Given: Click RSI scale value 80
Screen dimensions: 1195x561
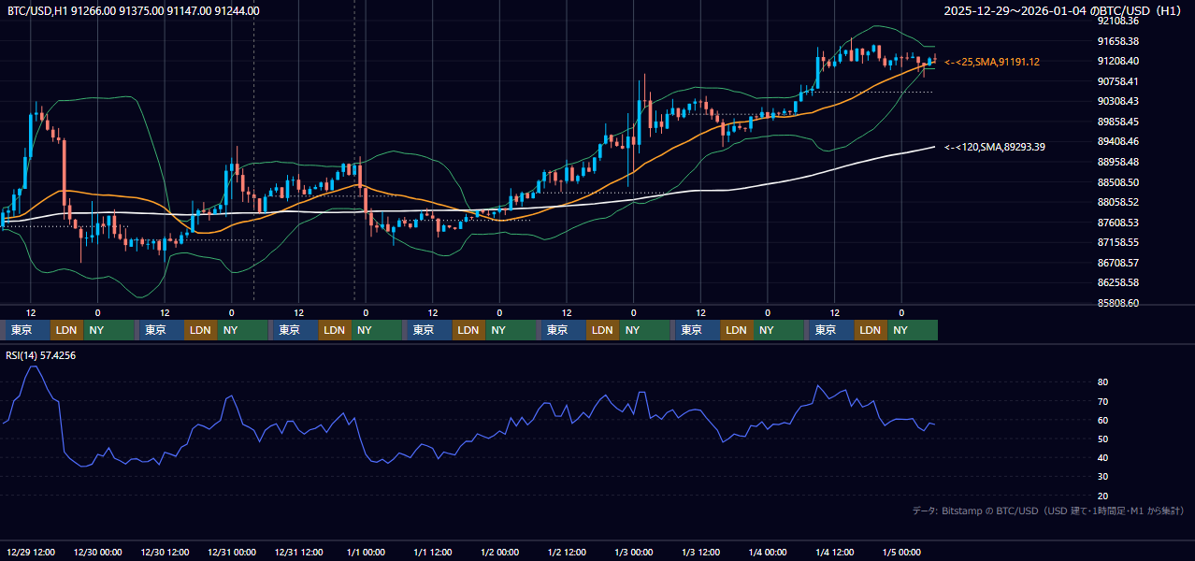Looking at the screenshot, I should click(x=1102, y=382).
